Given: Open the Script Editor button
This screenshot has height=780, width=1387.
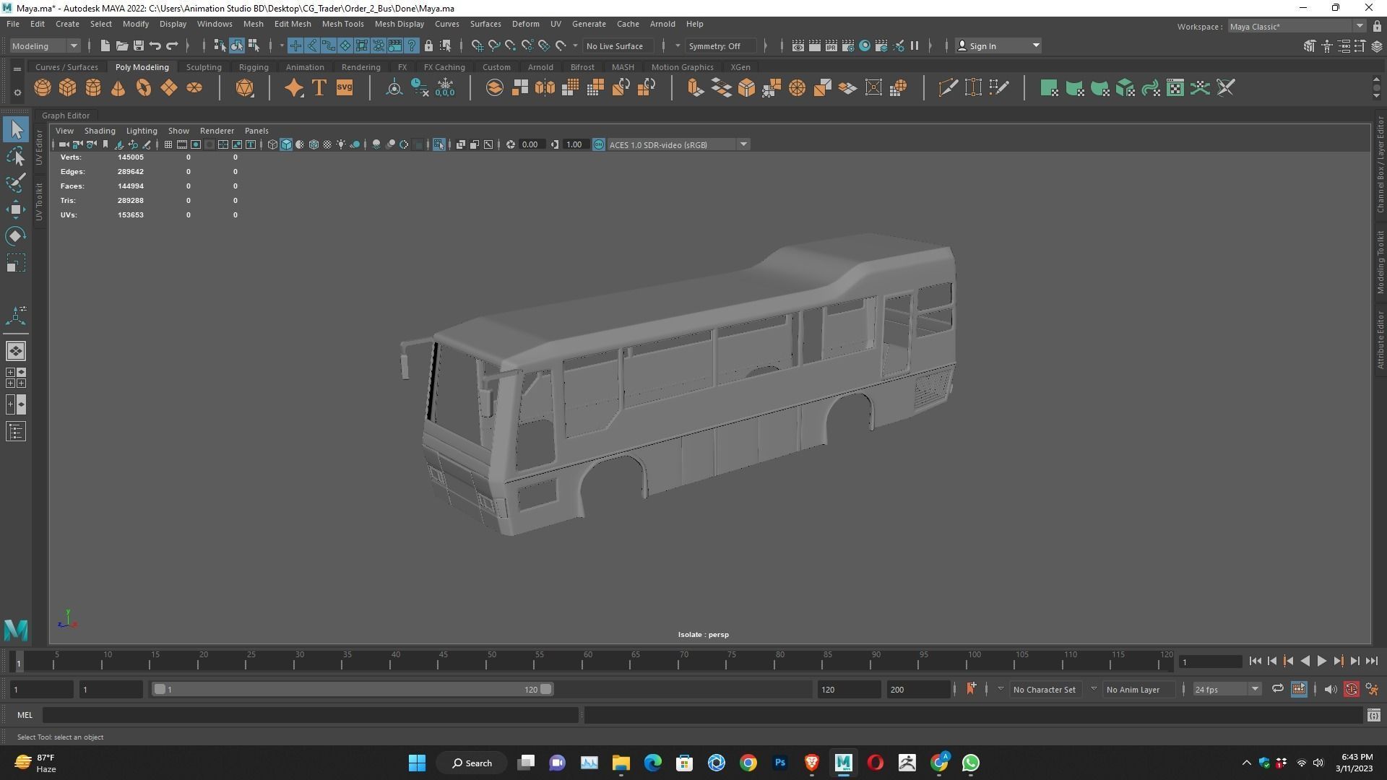Looking at the screenshot, I should tap(1373, 715).
